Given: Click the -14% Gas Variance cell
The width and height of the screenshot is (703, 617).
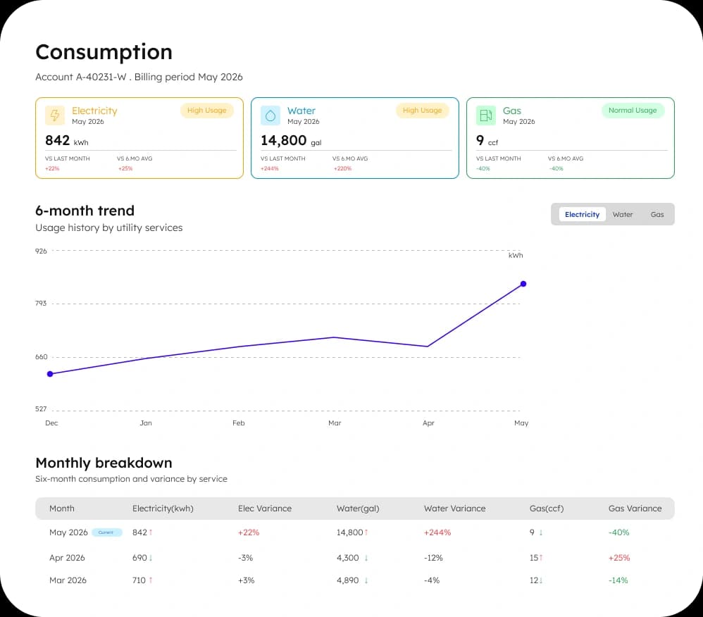Looking at the screenshot, I should 618,580.
